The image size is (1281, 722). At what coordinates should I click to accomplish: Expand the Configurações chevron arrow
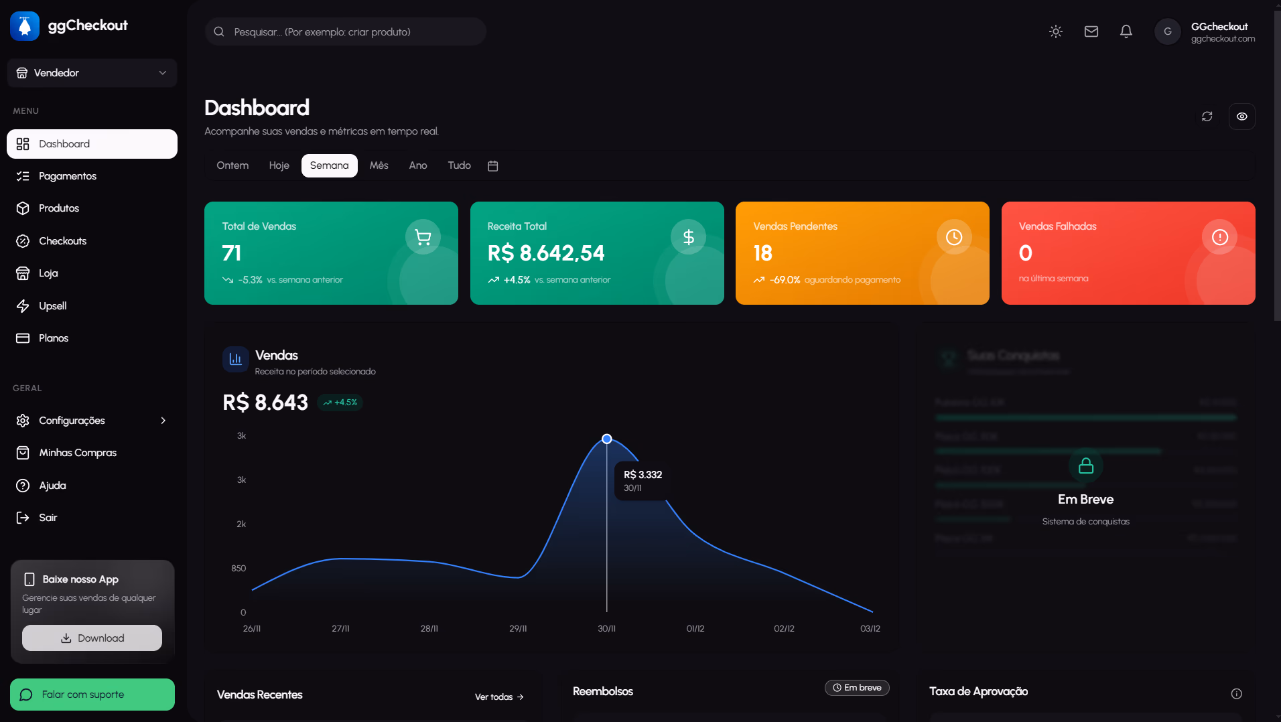163,421
